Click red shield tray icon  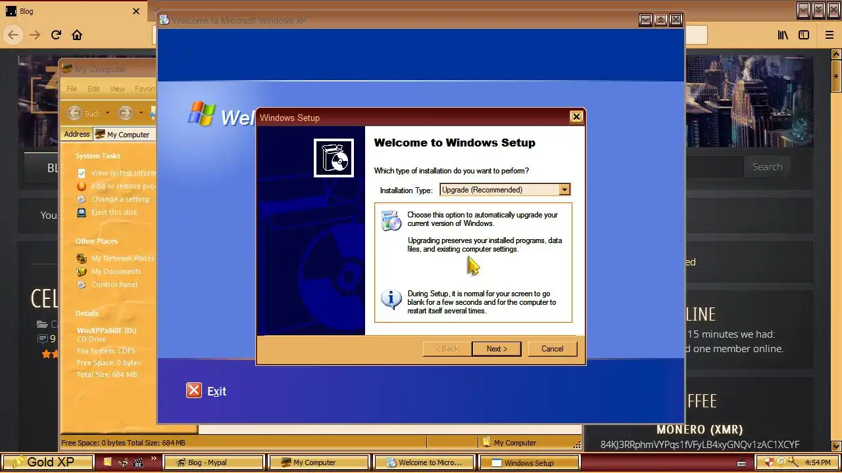[x=770, y=462]
